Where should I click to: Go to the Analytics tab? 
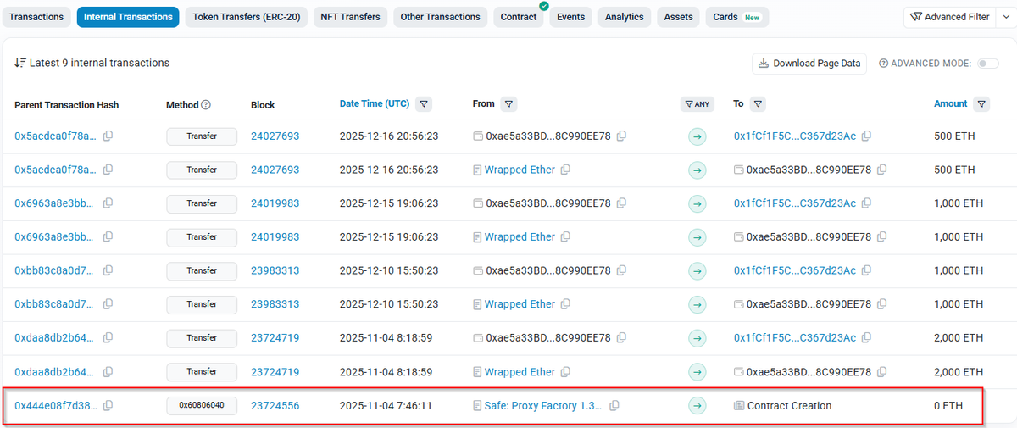point(625,17)
